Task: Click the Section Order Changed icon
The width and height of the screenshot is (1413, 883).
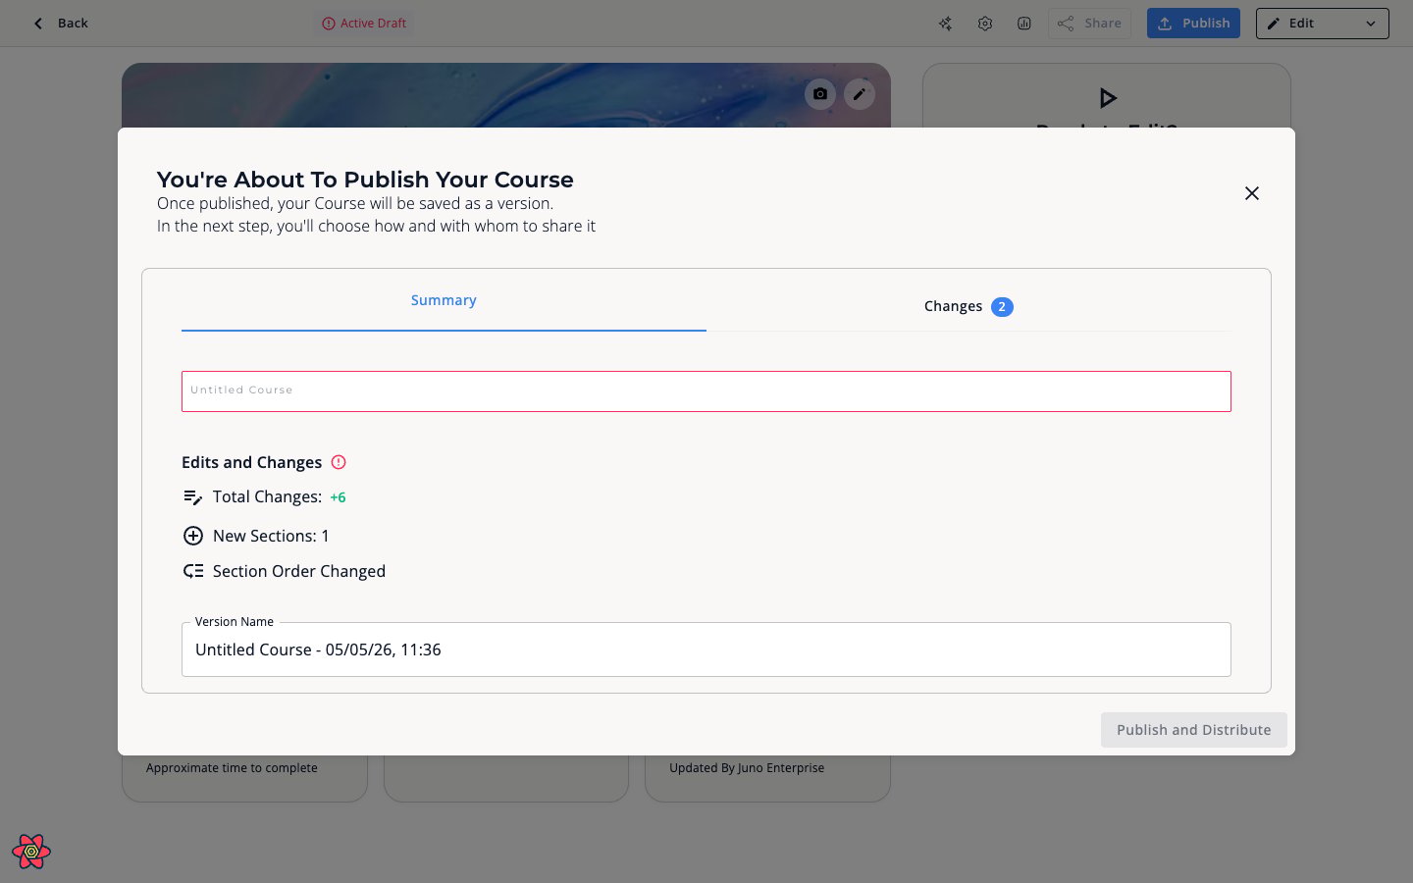Action: [193, 571]
